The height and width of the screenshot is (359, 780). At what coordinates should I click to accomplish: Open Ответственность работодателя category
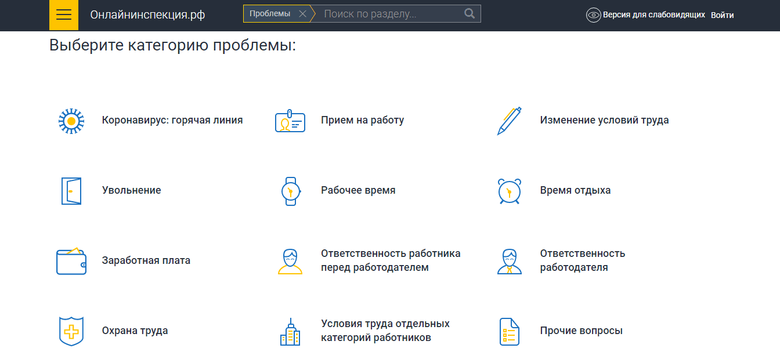click(x=582, y=261)
